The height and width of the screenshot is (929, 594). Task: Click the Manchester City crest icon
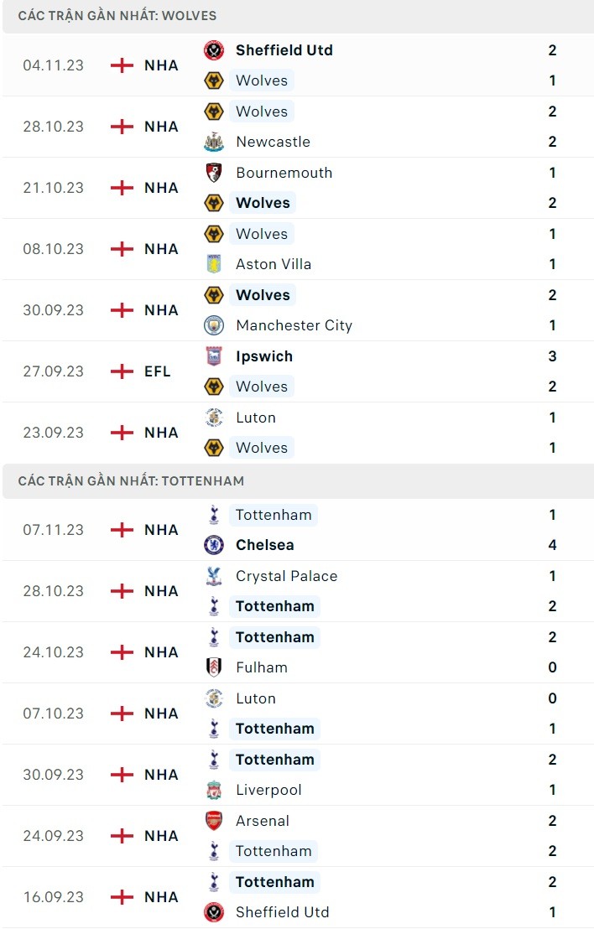coord(214,325)
